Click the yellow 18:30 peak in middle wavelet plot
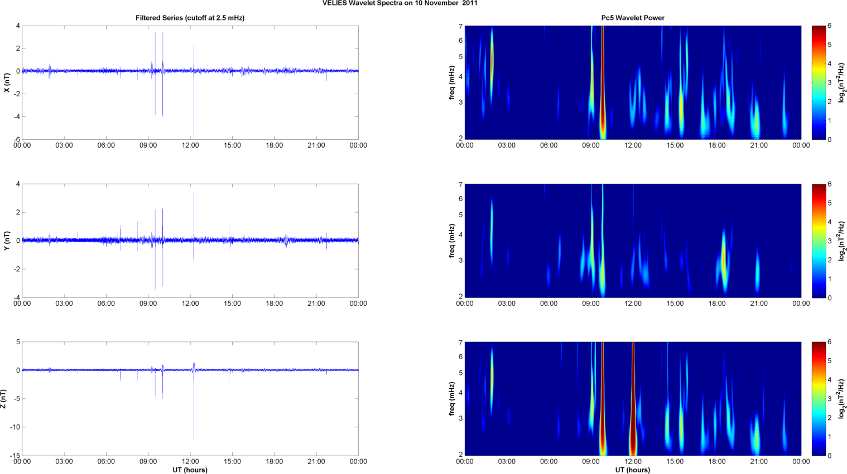Screen dimensions: 847x474 (x=723, y=259)
